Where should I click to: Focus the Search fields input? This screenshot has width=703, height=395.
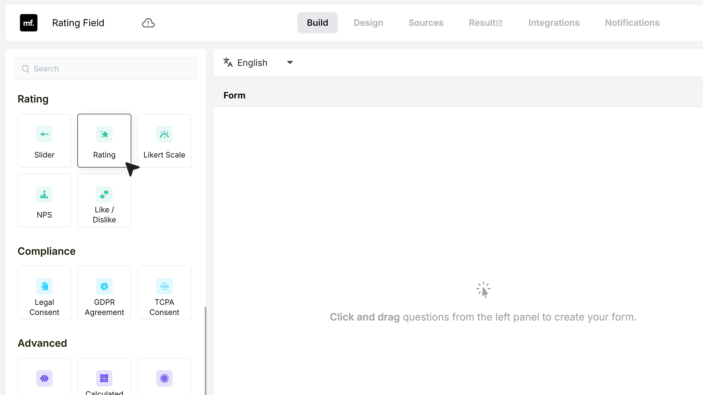pyautogui.click(x=105, y=69)
